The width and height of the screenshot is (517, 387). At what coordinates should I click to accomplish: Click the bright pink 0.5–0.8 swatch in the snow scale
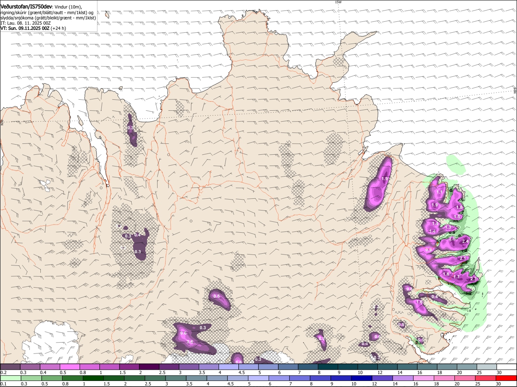click(69, 367)
